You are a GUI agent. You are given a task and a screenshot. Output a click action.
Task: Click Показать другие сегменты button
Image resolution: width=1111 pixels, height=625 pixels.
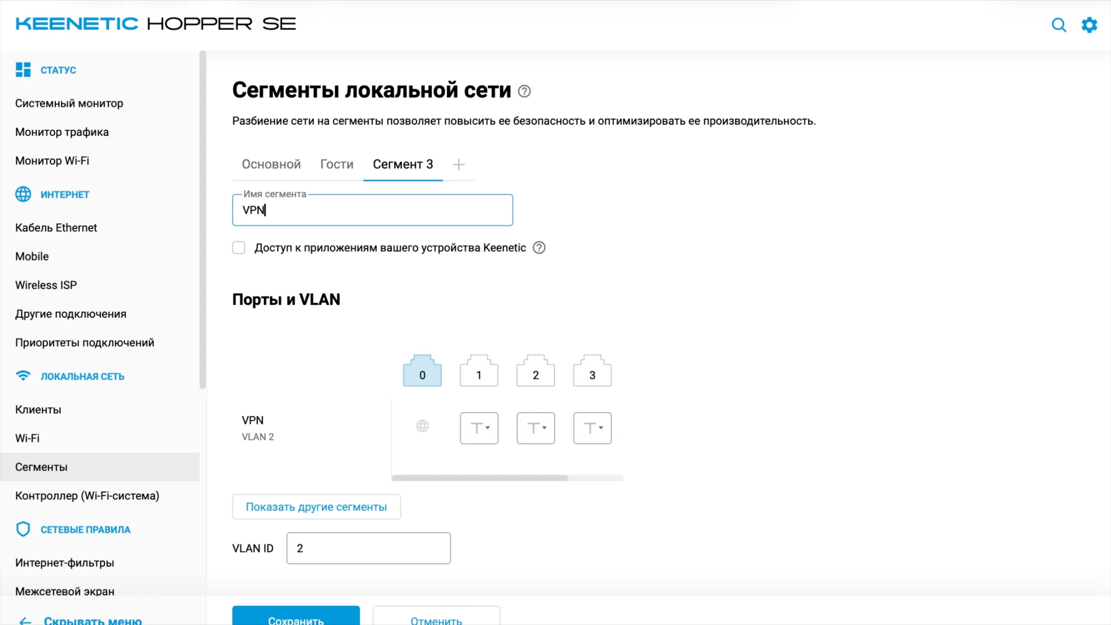(x=316, y=507)
